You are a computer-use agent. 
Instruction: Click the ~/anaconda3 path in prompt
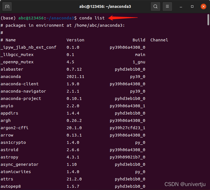60,18
